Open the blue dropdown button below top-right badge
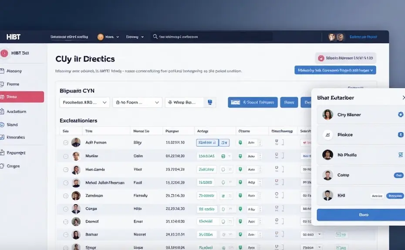The width and height of the screenshot is (405, 250). (335, 70)
